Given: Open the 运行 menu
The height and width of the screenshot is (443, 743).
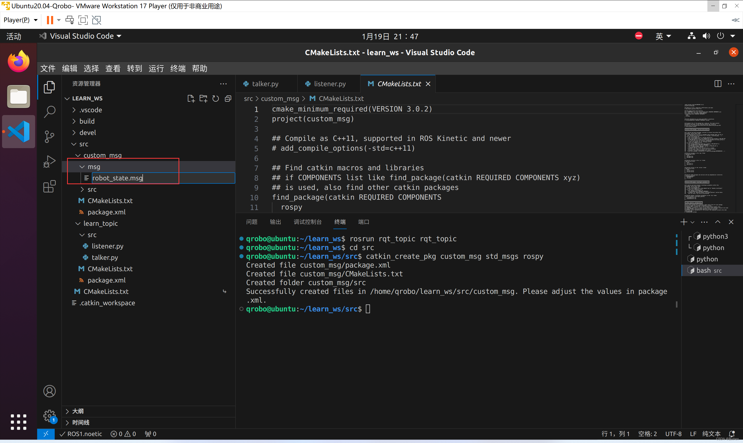Looking at the screenshot, I should 156,68.
